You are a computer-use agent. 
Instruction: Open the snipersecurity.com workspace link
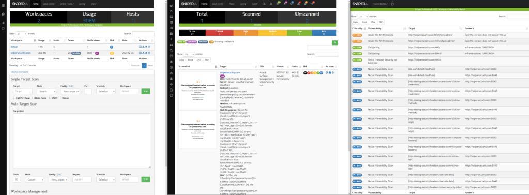21,53
